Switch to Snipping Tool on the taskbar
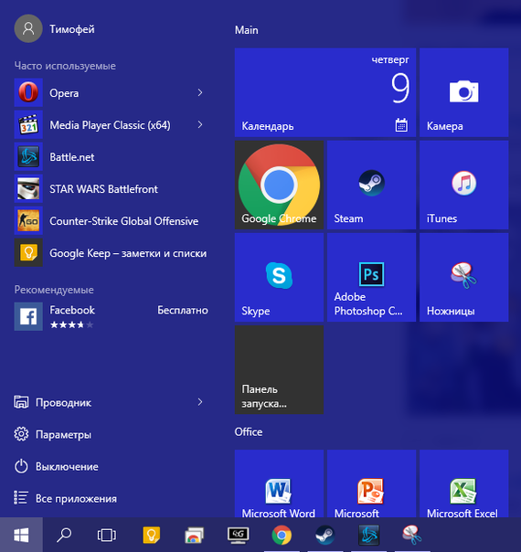 point(412,536)
